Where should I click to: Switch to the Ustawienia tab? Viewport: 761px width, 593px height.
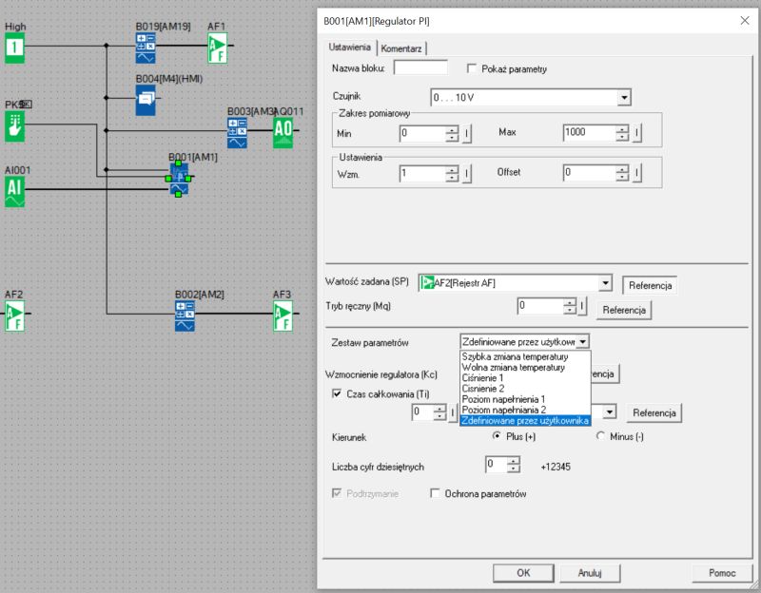coord(349,48)
